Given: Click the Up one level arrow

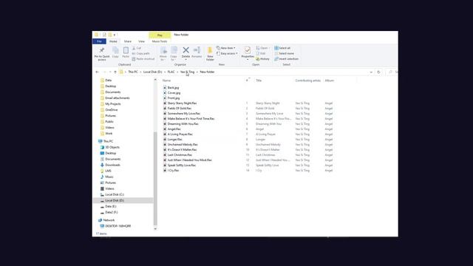Looking at the screenshot, I should click(115, 72).
